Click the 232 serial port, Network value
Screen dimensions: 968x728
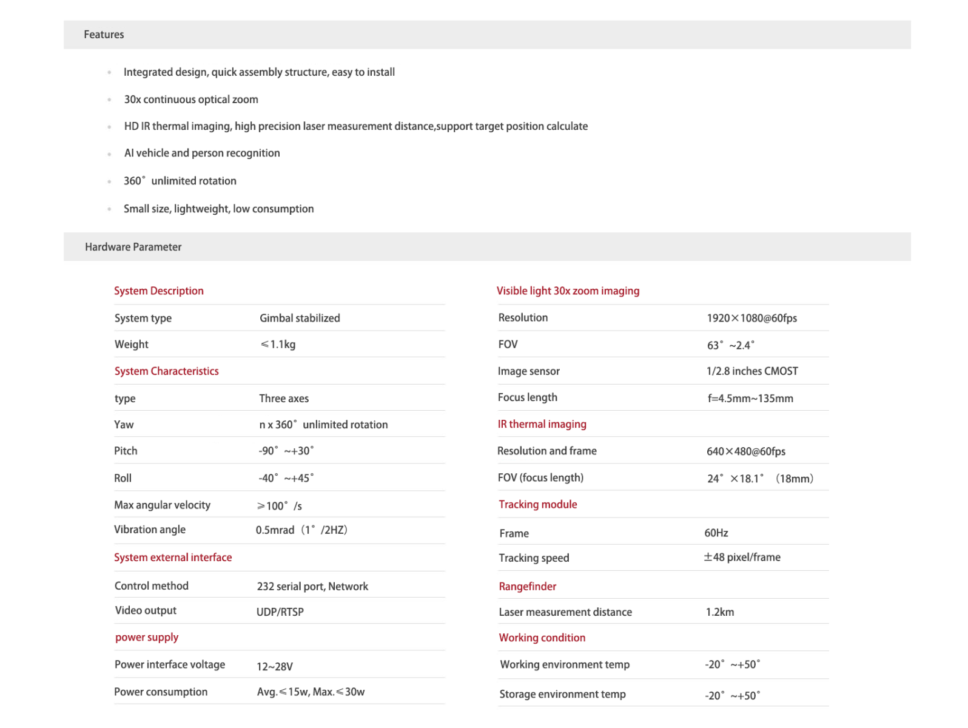coord(312,586)
